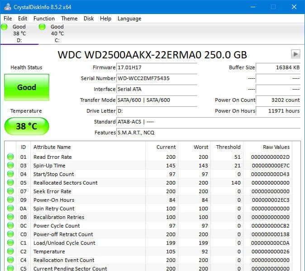This screenshot has height=271, width=305.
Task: Select the Power Cycle Count attribute name
Action: click(x=57, y=226)
